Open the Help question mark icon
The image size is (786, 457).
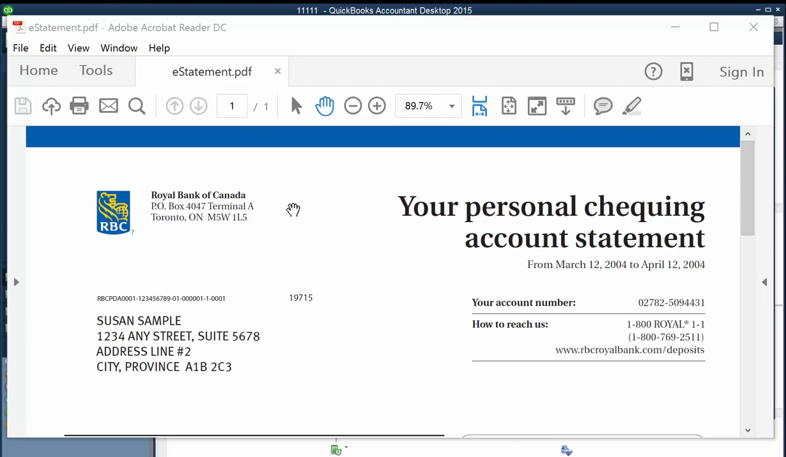[653, 71]
